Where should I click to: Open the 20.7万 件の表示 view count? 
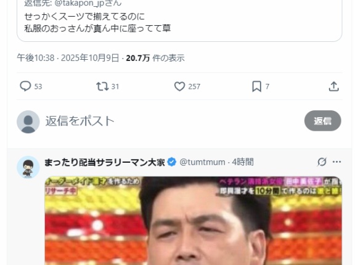(x=155, y=58)
